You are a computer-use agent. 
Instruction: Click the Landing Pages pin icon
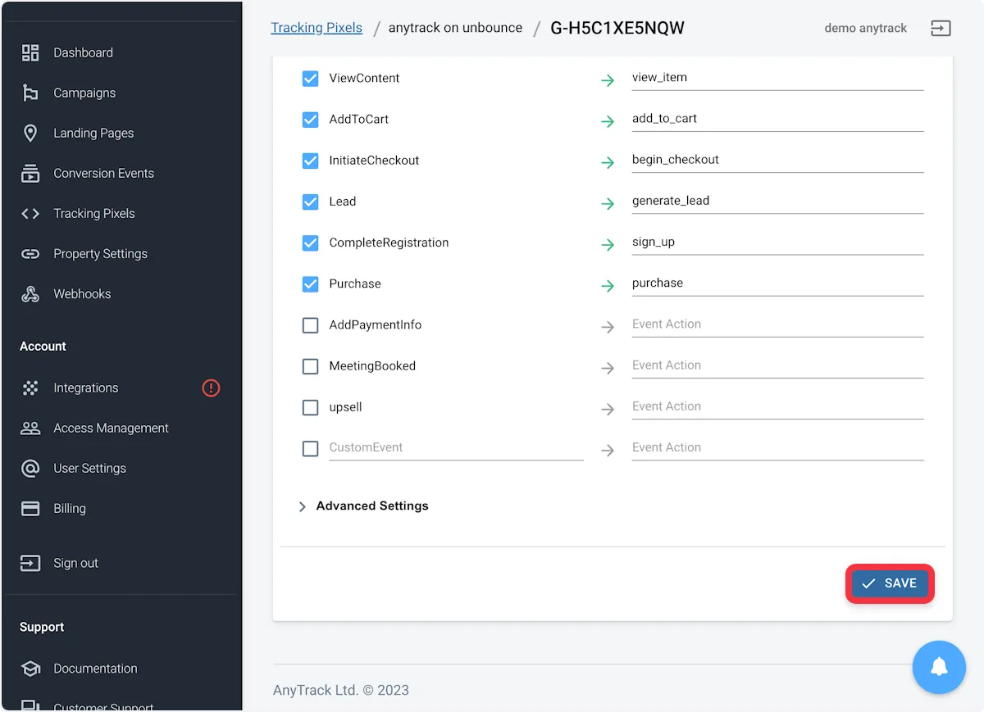click(30, 133)
